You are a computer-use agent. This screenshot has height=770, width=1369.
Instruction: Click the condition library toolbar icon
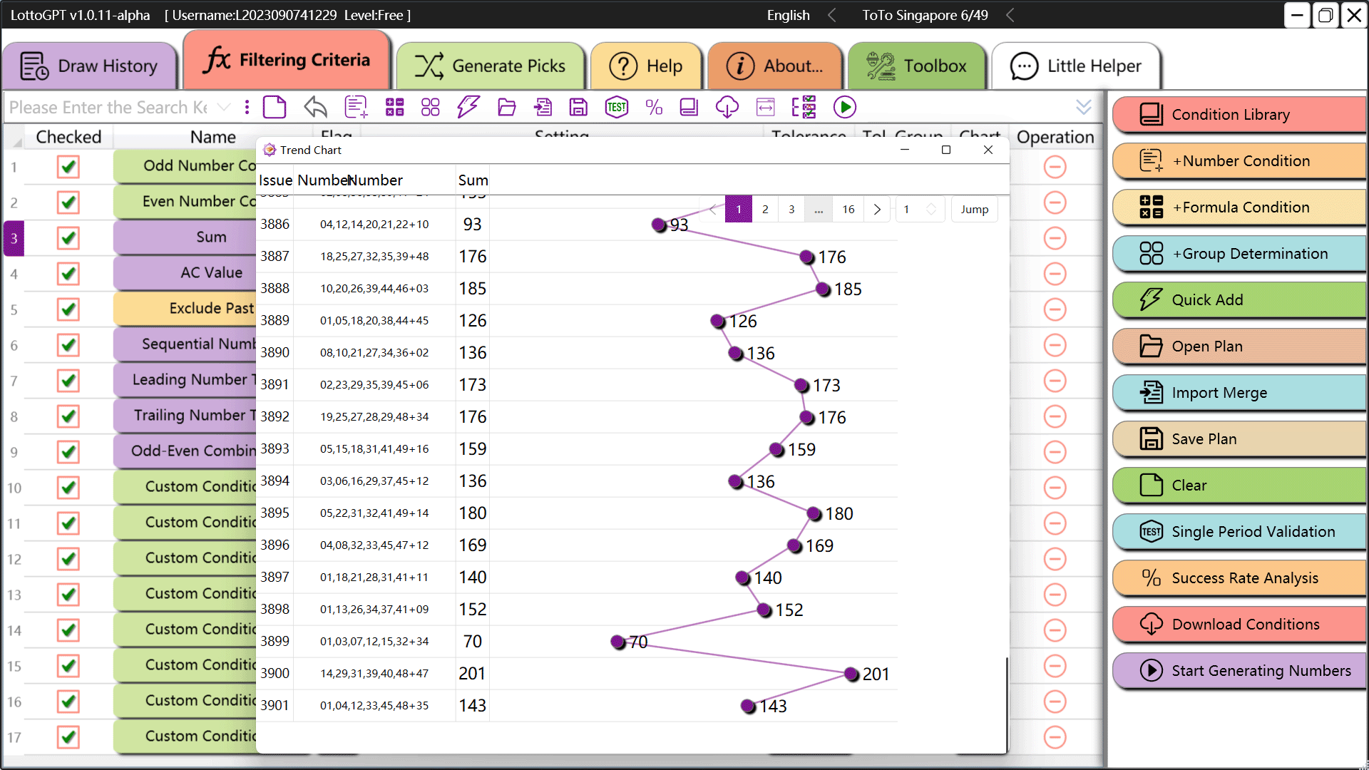point(689,108)
